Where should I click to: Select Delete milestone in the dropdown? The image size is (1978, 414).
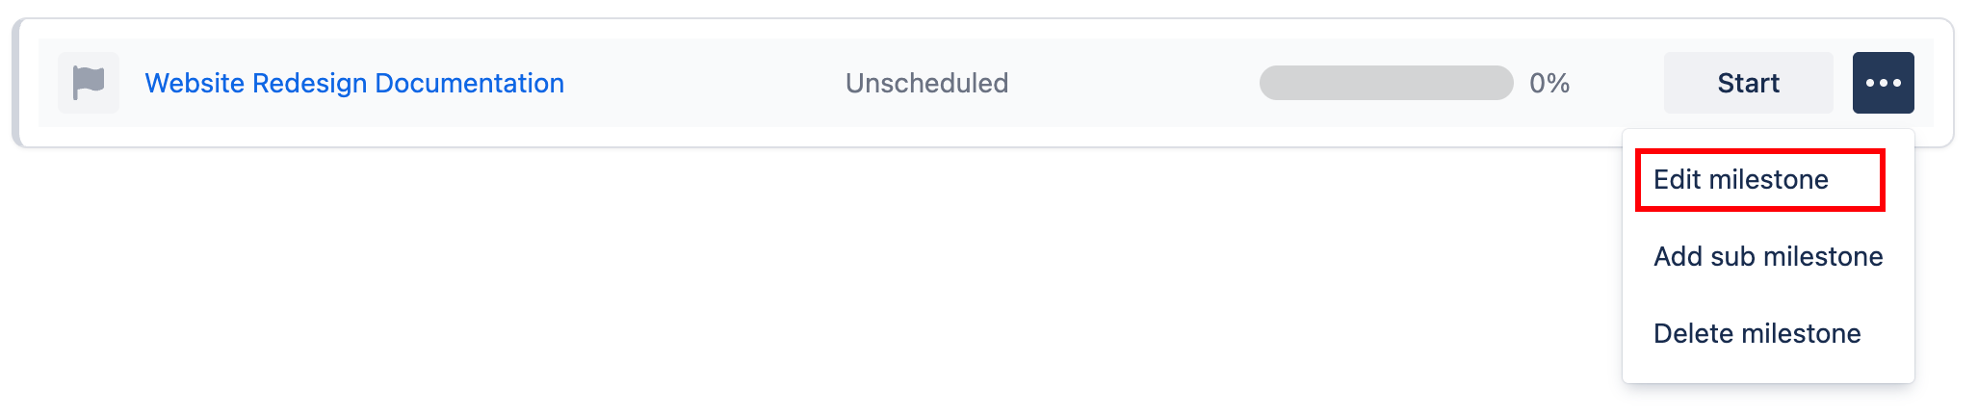tap(1757, 334)
